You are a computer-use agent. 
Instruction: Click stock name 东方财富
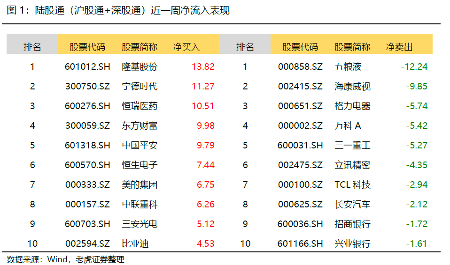coord(140,125)
